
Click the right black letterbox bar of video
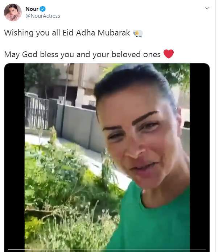pos(199,157)
